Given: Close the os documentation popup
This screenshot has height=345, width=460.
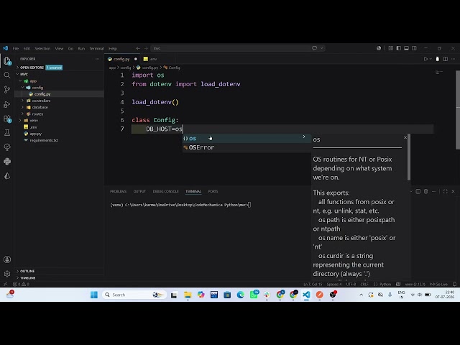Looking at the screenshot, I should (405, 137).
